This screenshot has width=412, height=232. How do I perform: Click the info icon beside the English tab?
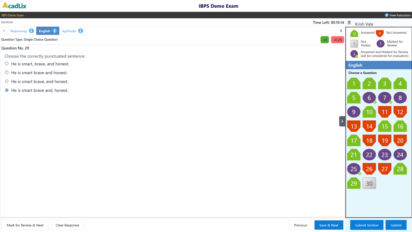click(54, 31)
